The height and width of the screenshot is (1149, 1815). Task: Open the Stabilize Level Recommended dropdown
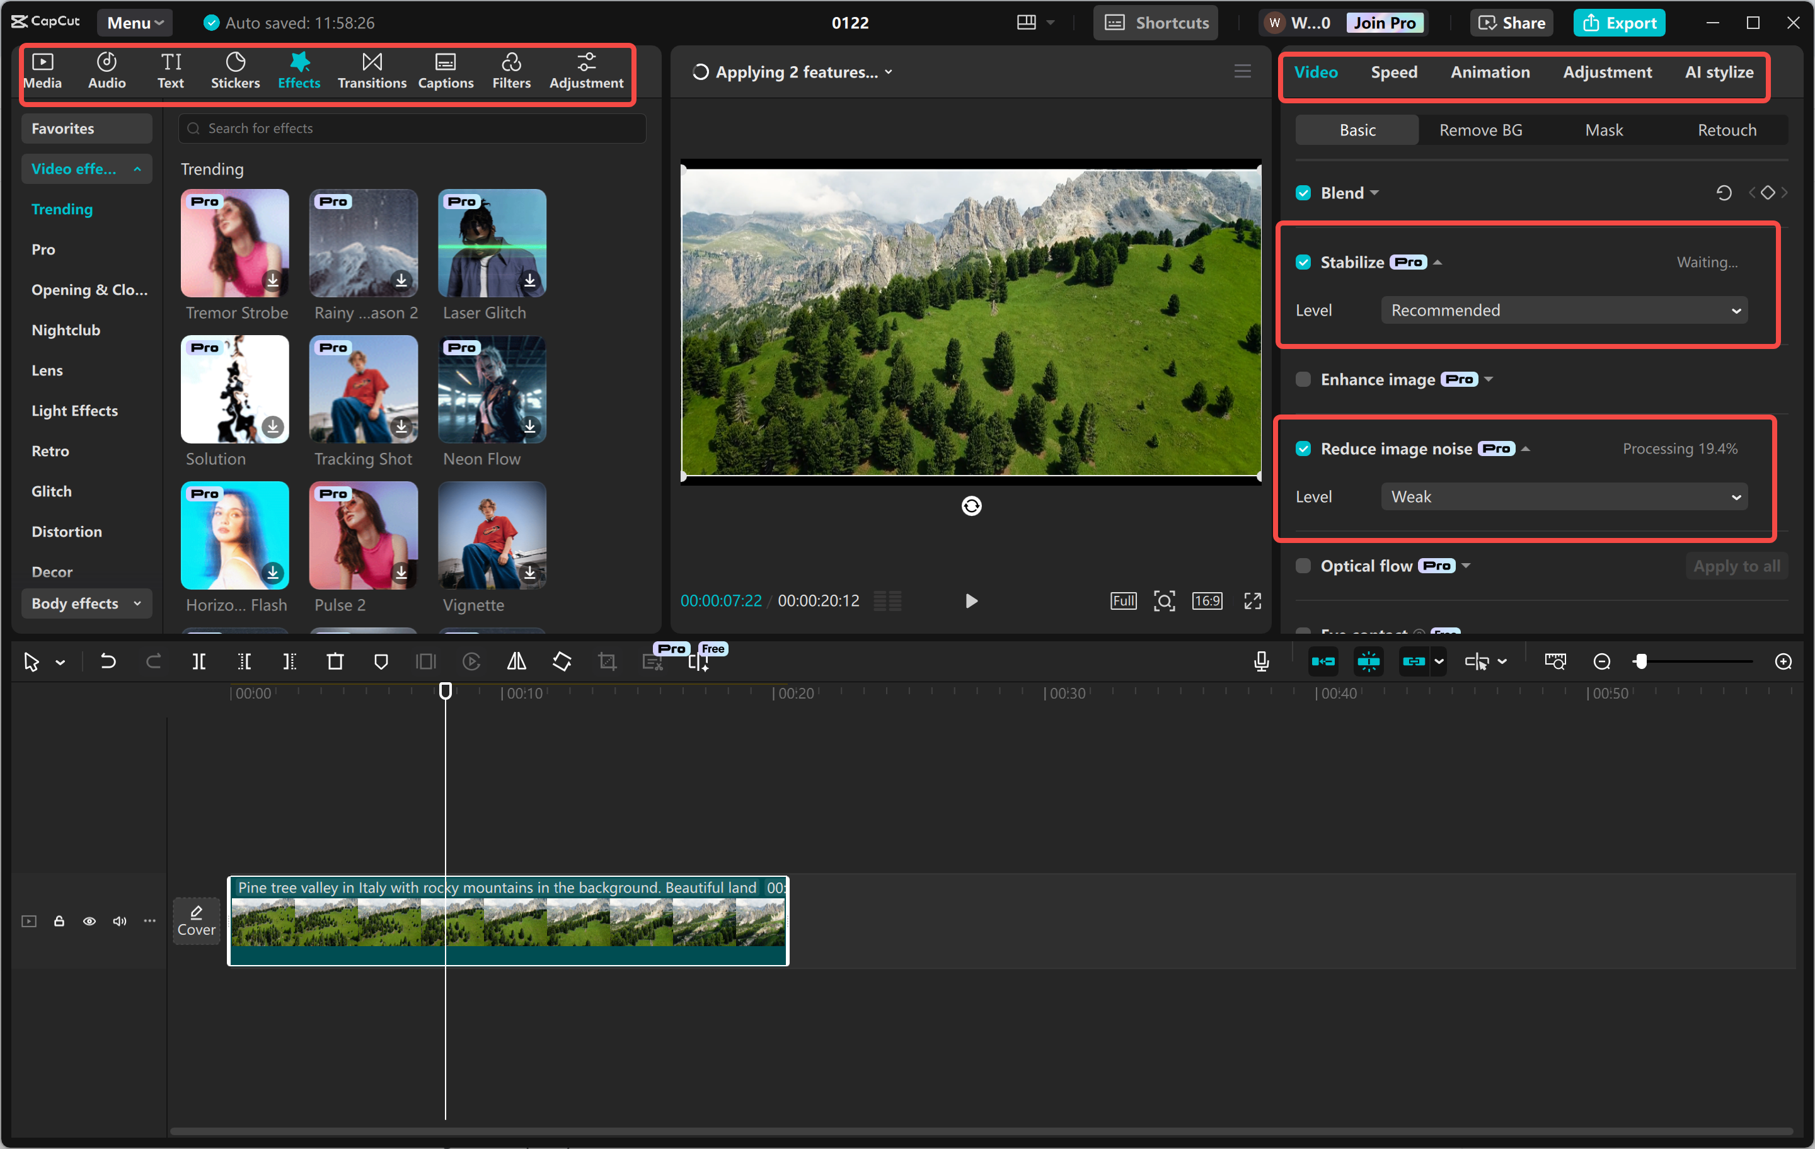(1564, 311)
